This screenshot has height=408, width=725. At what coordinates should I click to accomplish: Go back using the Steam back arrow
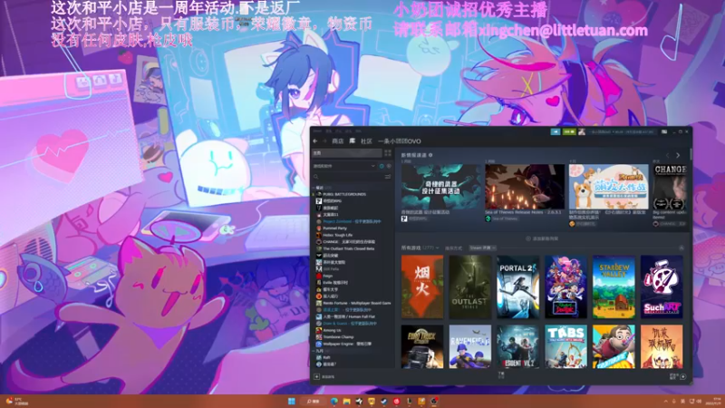click(315, 141)
